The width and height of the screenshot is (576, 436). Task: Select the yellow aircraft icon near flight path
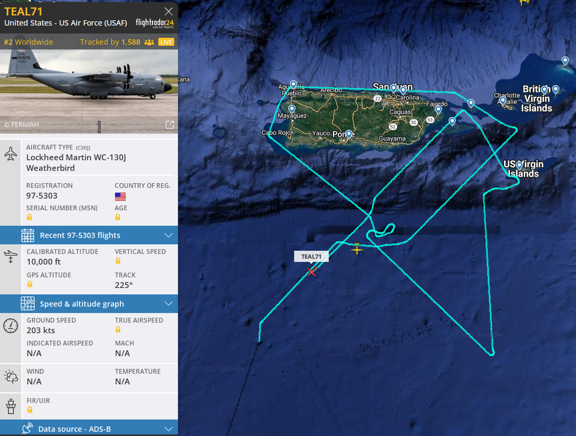[x=356, y=249]
